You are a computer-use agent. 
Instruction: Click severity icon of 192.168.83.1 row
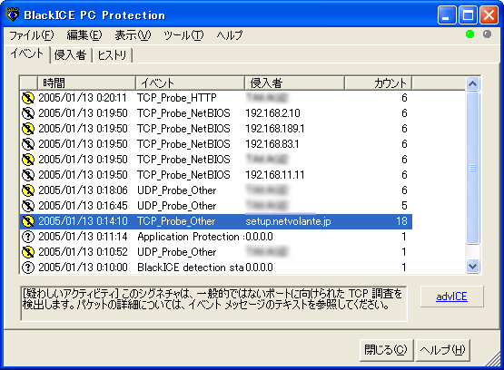coord(28,144)
